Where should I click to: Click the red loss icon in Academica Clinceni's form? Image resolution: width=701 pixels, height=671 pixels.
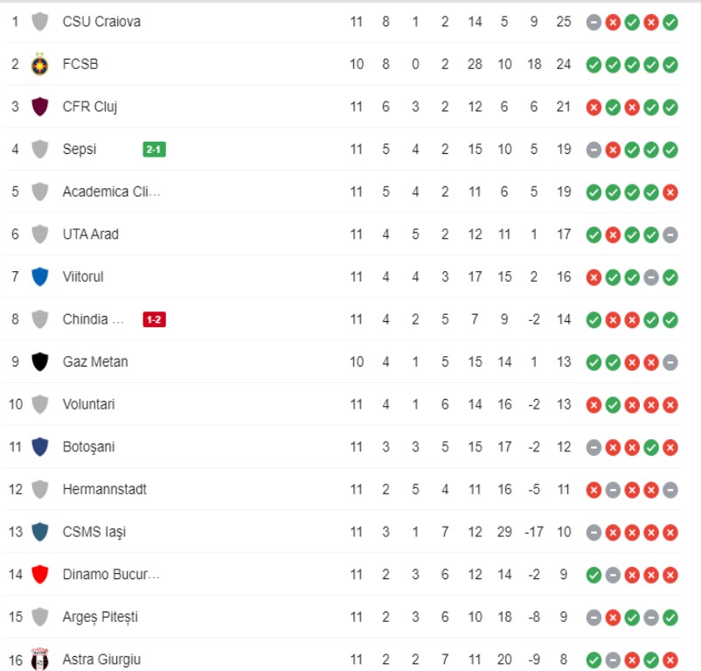[670, 192]
